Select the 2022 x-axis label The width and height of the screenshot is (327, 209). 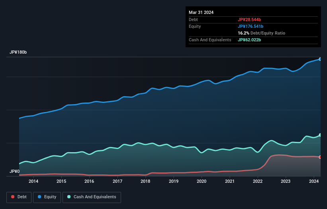coord(258,182)
